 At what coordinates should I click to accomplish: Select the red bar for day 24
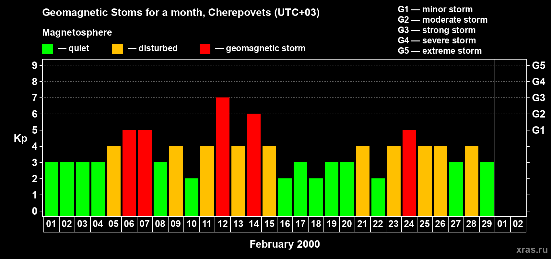(x=409, y=173)
